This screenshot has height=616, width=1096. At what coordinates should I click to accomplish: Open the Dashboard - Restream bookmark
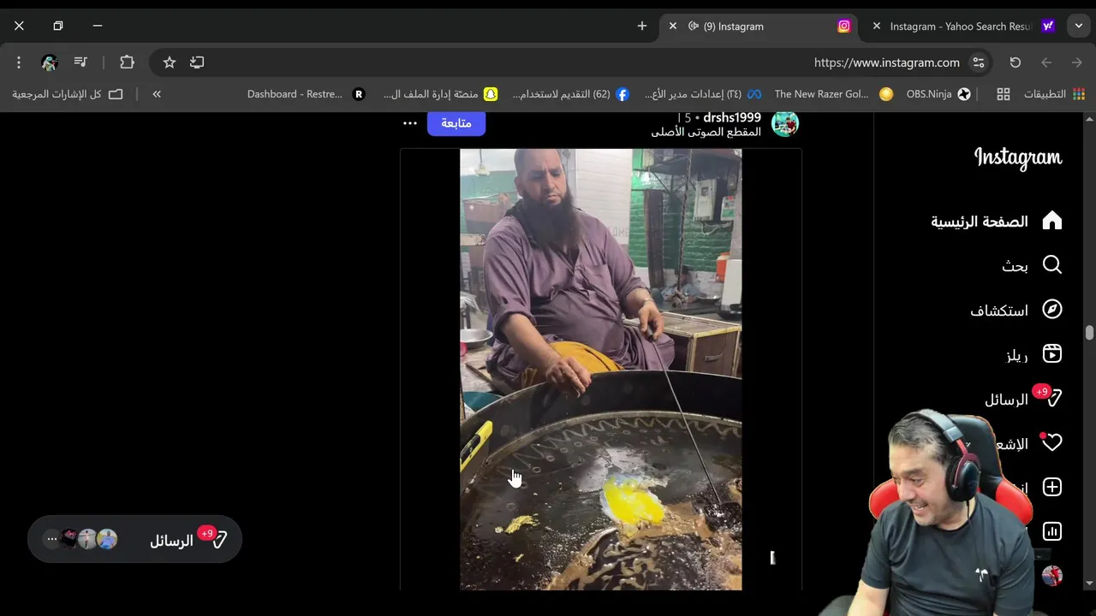click(306, 94)
